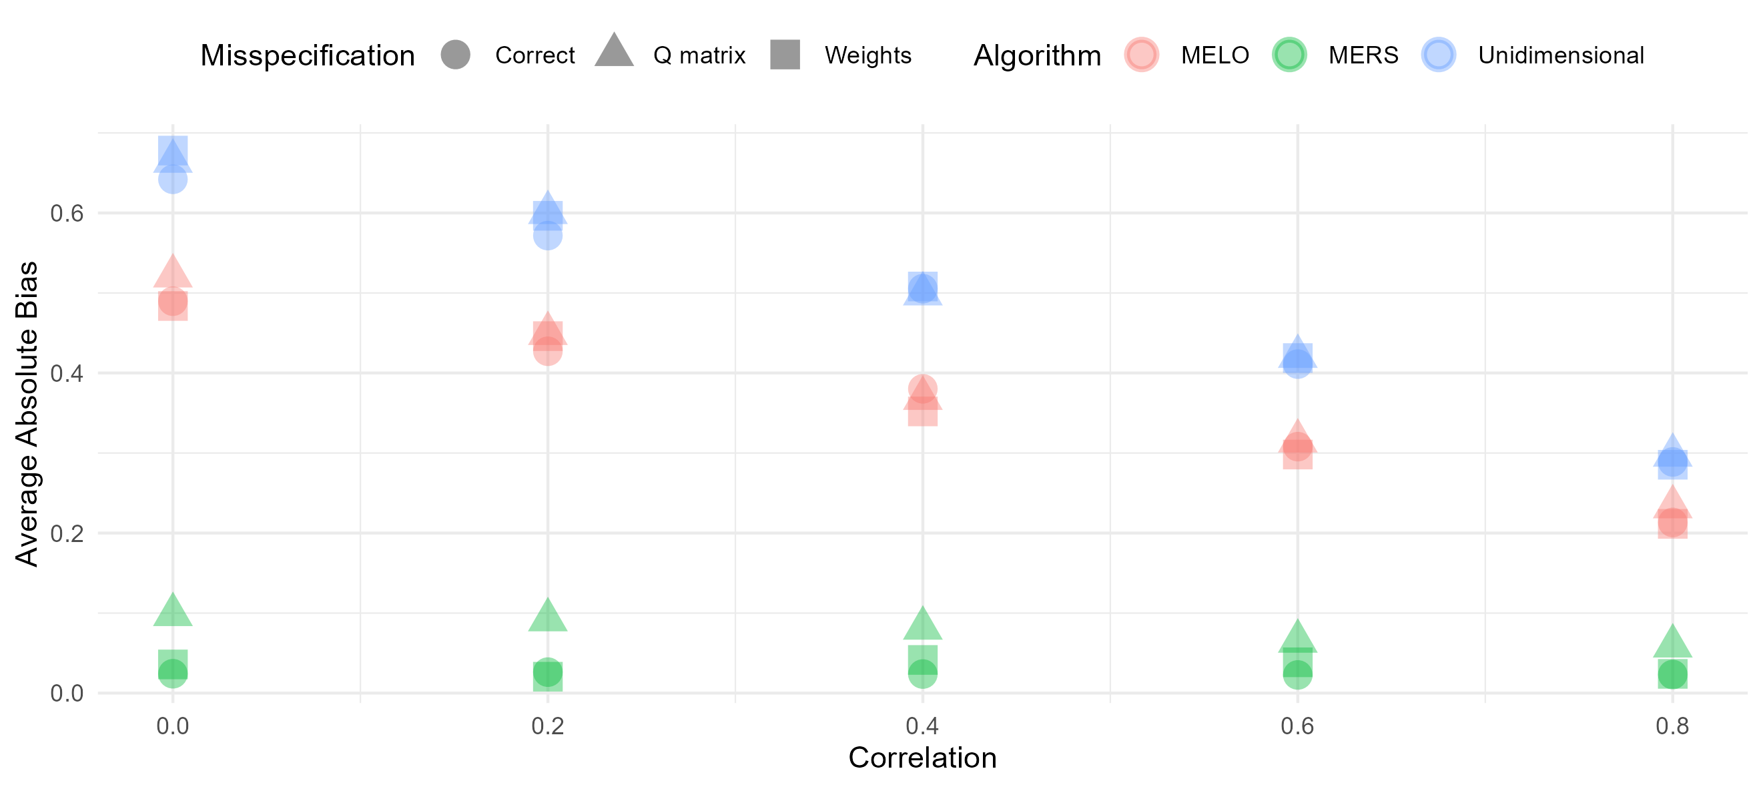Click the Weights square legend icon
Image resolution: width=1763 pixels, height=789 pixels.
(x=785, y=55)
